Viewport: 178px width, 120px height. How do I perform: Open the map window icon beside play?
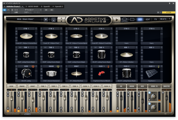coord(124,20)
